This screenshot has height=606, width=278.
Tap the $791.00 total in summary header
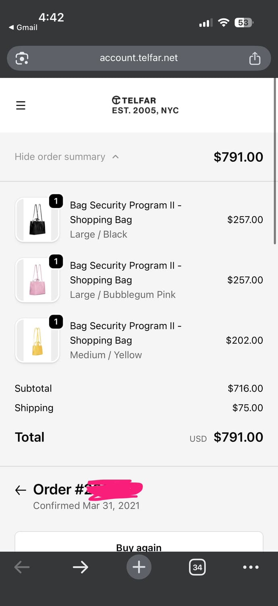coord(238,157)
